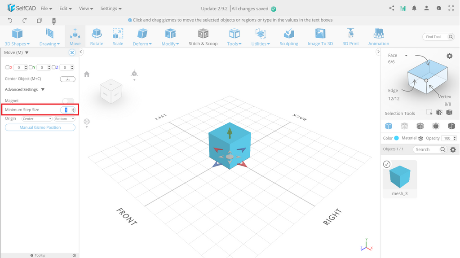The height and width of the screenshot is (258, 460).
Task: Open the 3D Print tool
Action: (350, 37)
